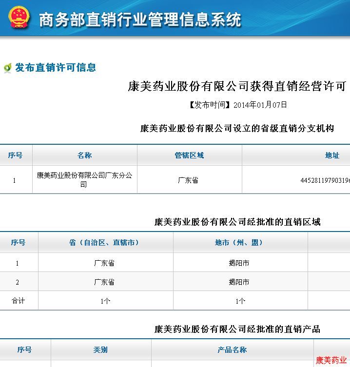Click the 产品名称 column header
The width and height of the screenshot is (350, 367).
(232, 349)
